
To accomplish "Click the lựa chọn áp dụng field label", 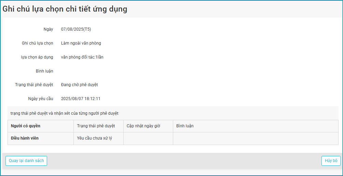I will click(37, 57).
